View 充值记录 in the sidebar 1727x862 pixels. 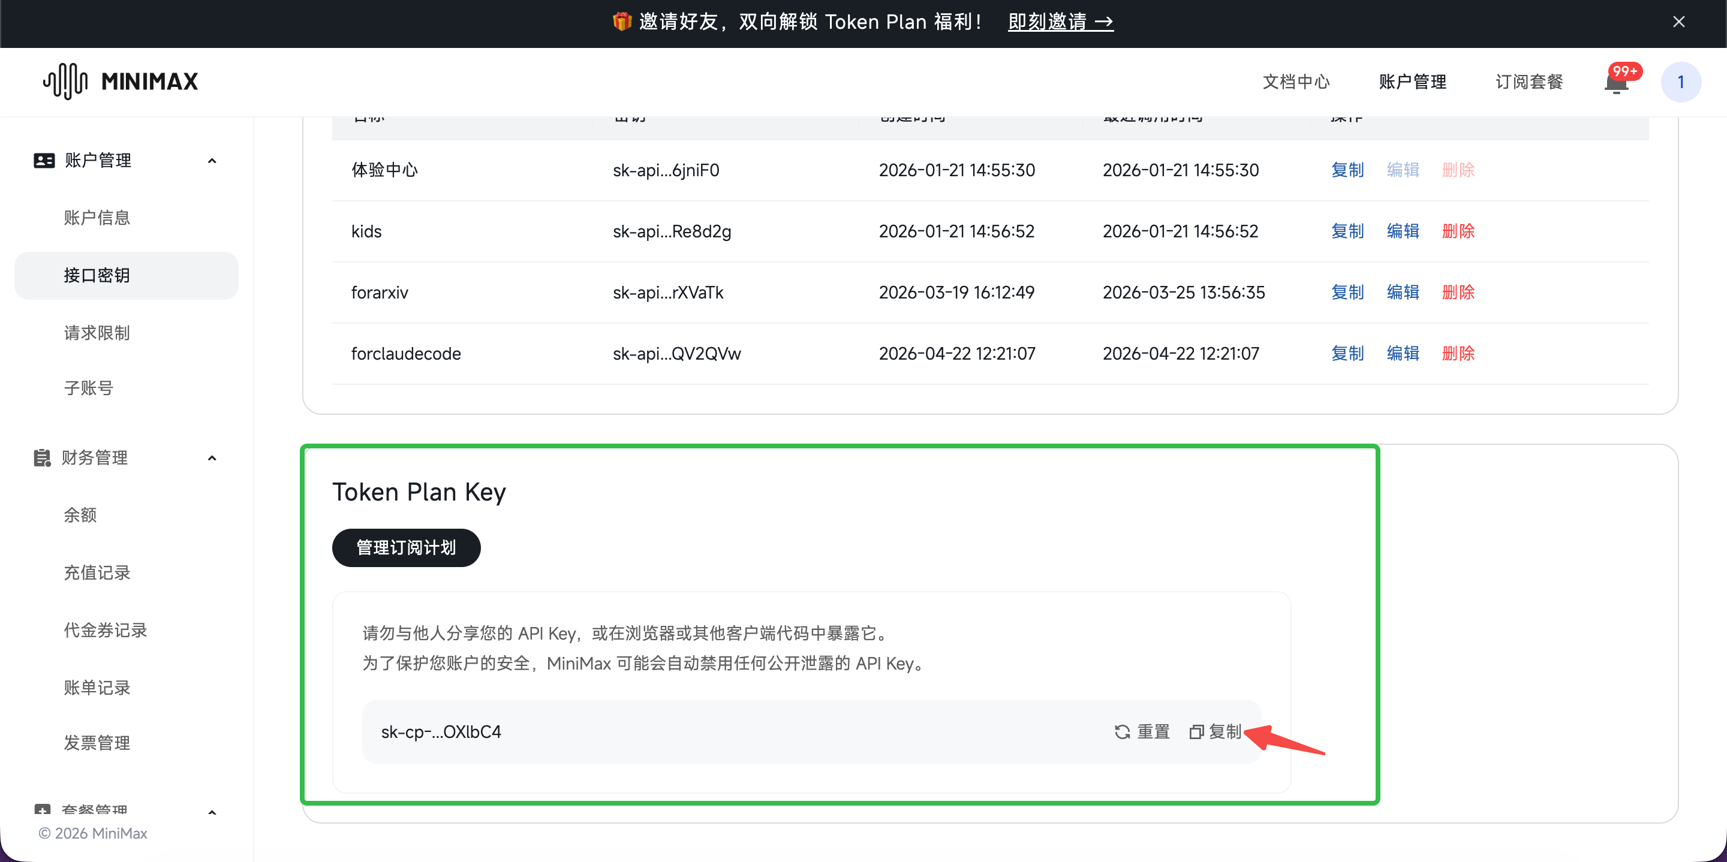pyautogui.click(x=97, y=573)
